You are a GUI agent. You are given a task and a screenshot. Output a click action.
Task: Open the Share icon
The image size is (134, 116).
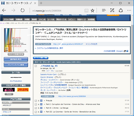click(x=121, y=10)
